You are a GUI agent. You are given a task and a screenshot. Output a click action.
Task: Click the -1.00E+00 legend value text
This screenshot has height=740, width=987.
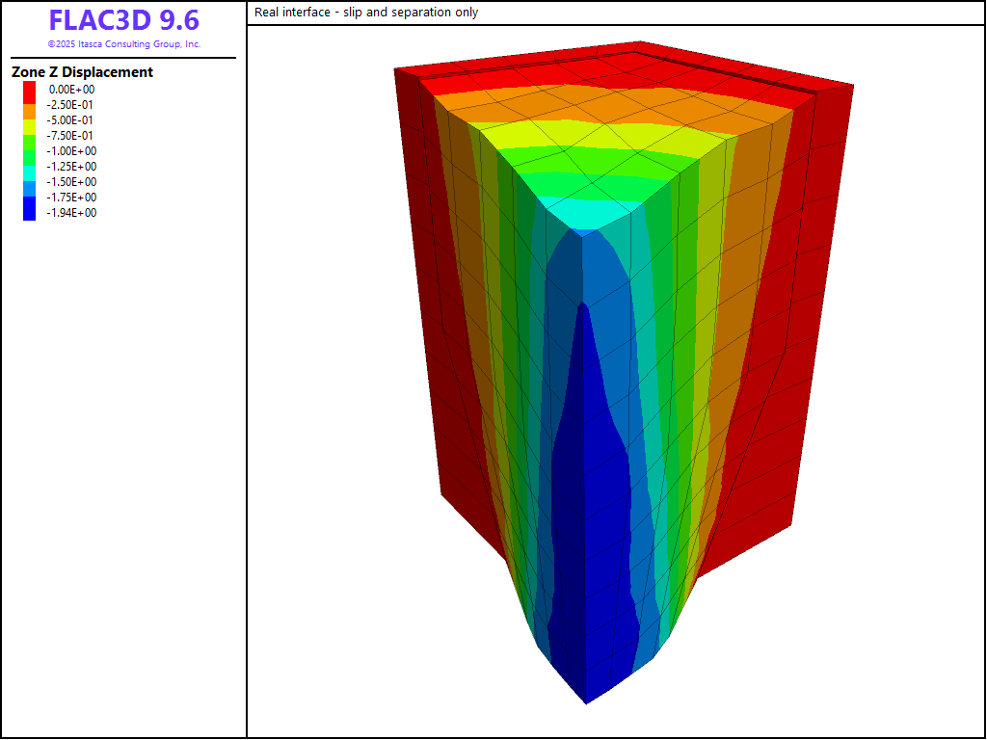(72, 151)
